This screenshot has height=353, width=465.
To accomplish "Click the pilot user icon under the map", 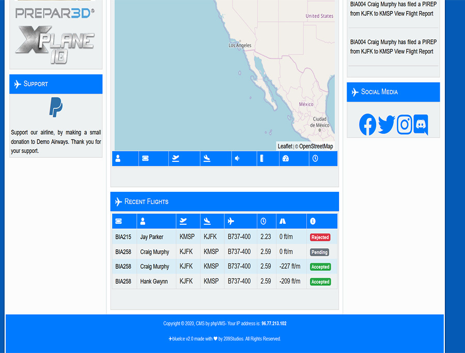I will [x=118, y=159].
